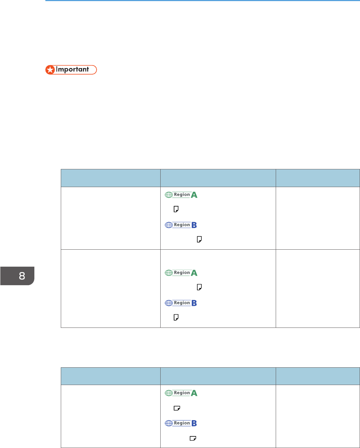
Task: Click the bottom table's middle header cell
Action: pos(218,376)
